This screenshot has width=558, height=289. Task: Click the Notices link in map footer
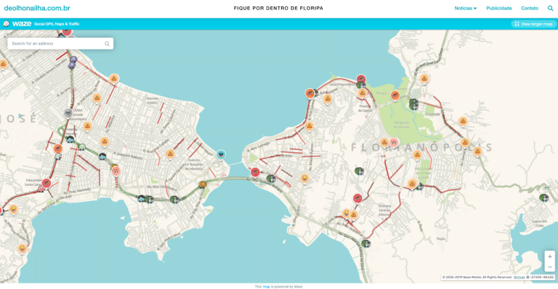pos(519,277)
